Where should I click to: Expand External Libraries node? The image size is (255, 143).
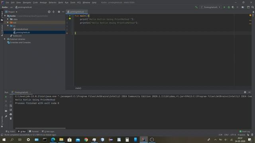pos(5,39)
